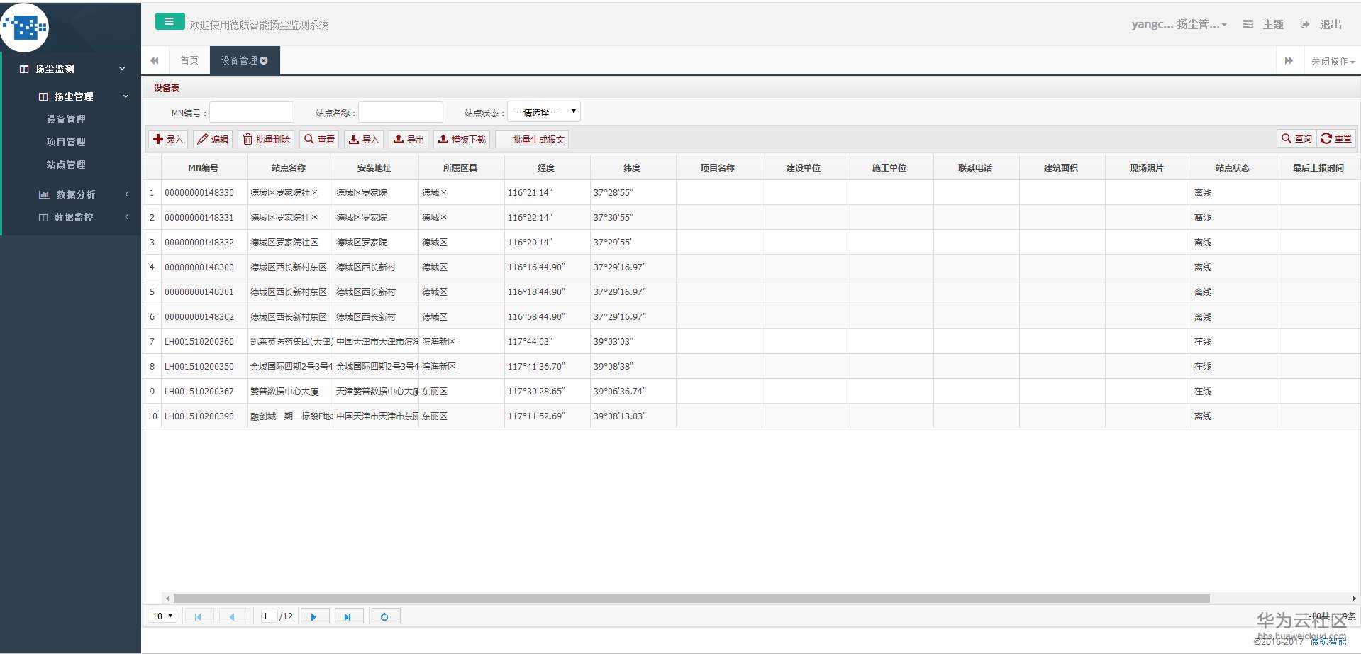
Task: Sort by the 安装地址 column header
Action: [x=375, y=168]
